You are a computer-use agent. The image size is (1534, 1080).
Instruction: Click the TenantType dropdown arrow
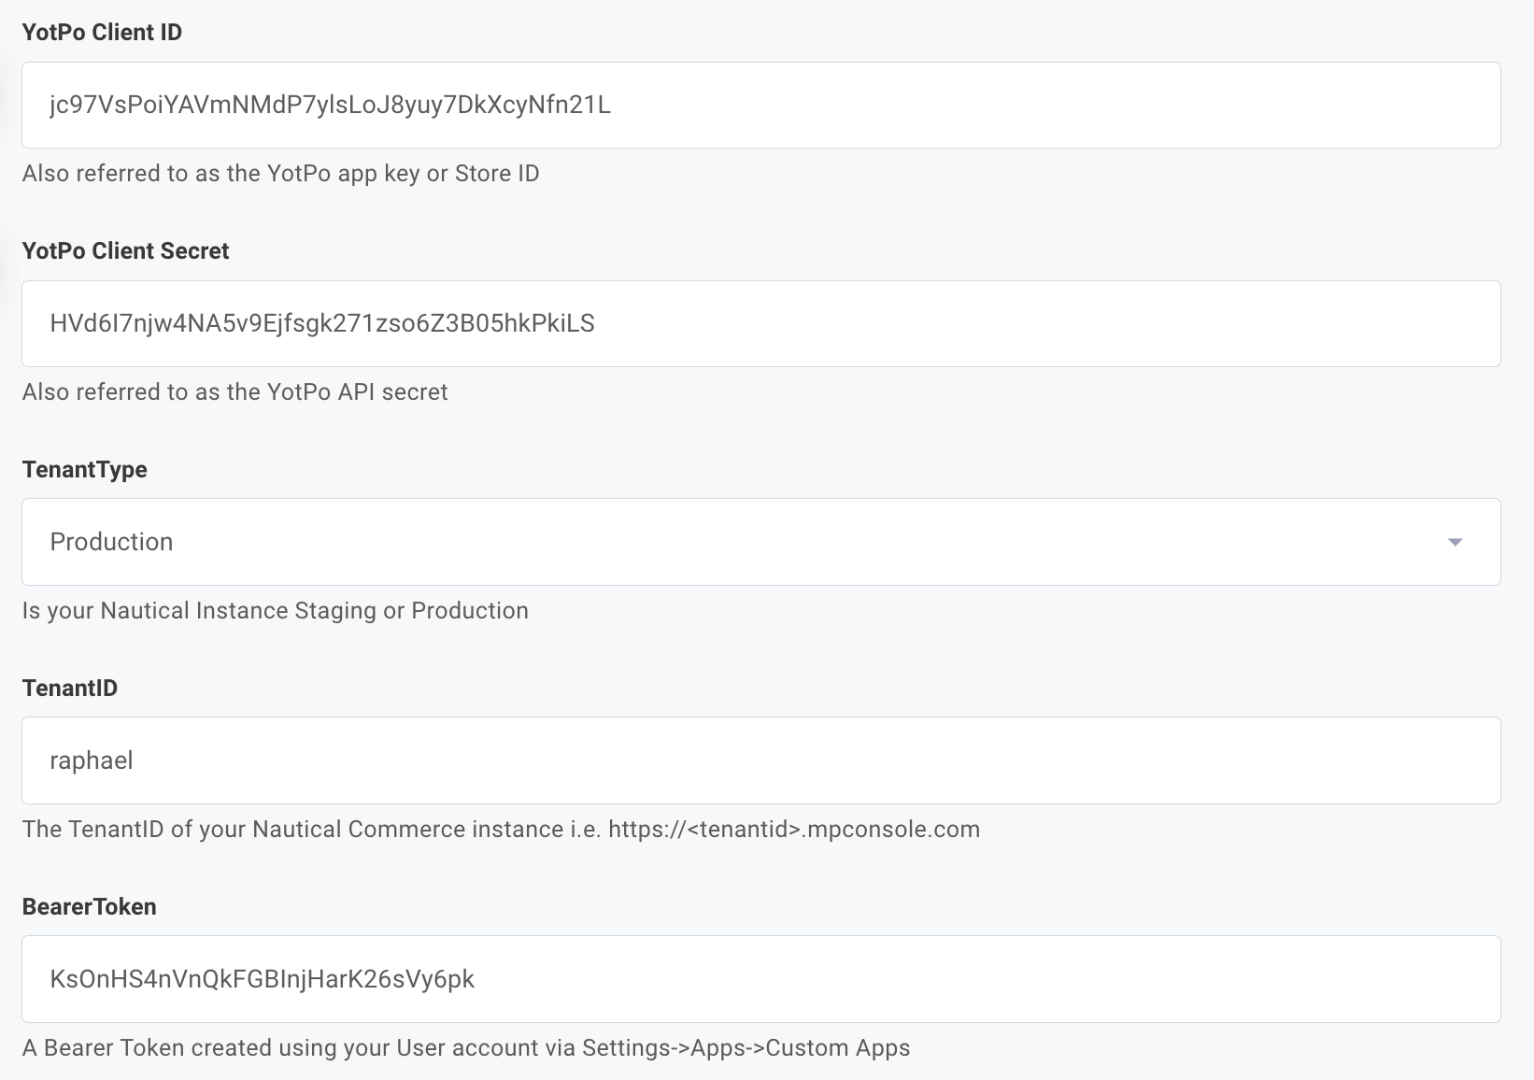pos(1456,542)
